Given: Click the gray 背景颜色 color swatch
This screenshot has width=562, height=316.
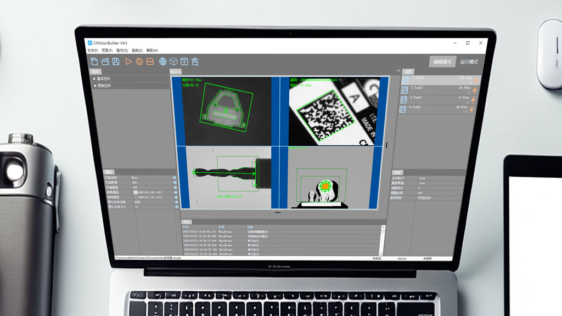Looking at the screenshot, I should coord(136,193).
